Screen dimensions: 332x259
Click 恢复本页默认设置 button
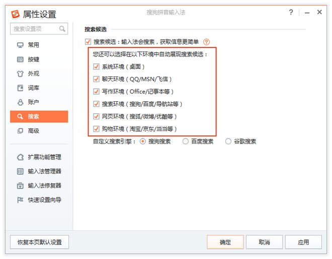pyautogui.click(x=40, y=242)
